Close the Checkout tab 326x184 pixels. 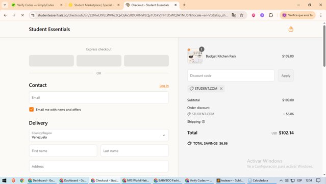tap(175, 5)
